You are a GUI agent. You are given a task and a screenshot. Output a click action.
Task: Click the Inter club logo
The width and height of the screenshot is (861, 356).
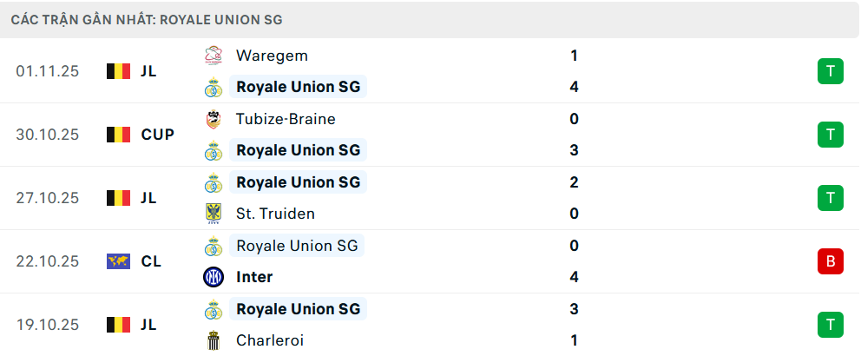213,277
